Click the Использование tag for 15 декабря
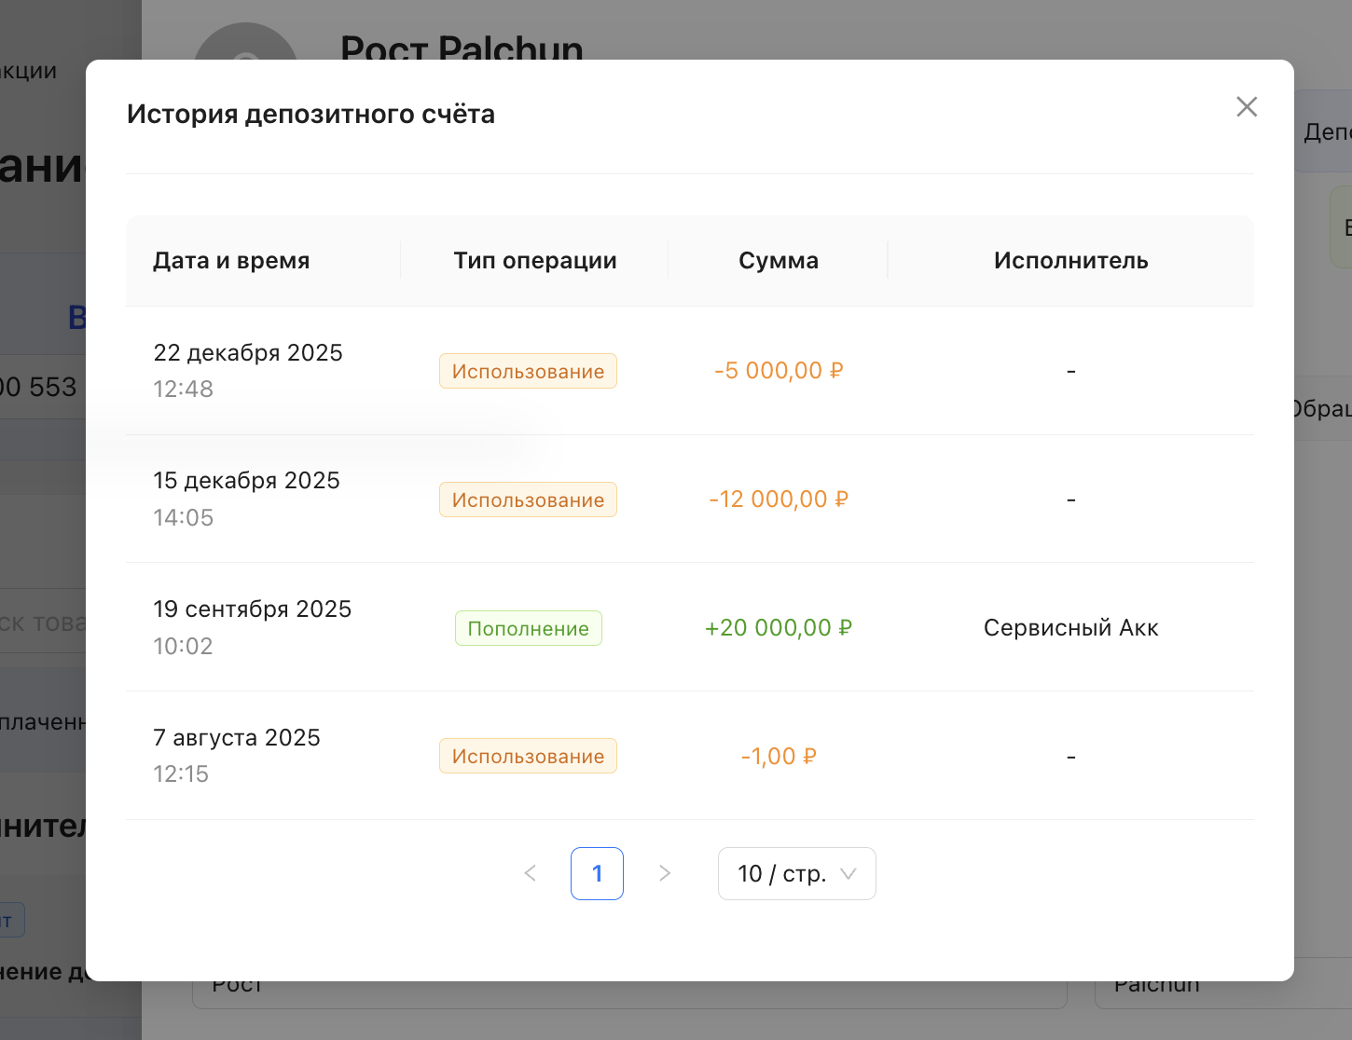The width and height of the screenshot is (1352, 1040). tap(528, 499)
